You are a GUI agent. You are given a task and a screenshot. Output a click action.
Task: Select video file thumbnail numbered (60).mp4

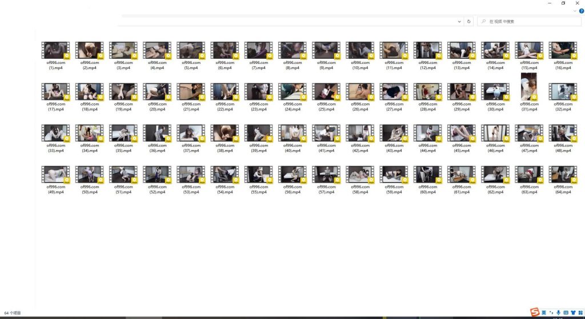427,175
